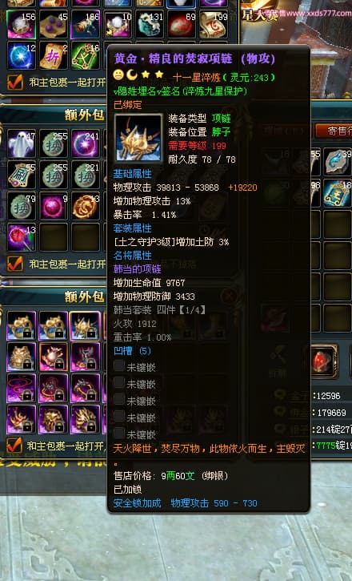The image size is (352, 581).
Task: Select the green 换 token with count 221
Action: click(x=86, y=175)
